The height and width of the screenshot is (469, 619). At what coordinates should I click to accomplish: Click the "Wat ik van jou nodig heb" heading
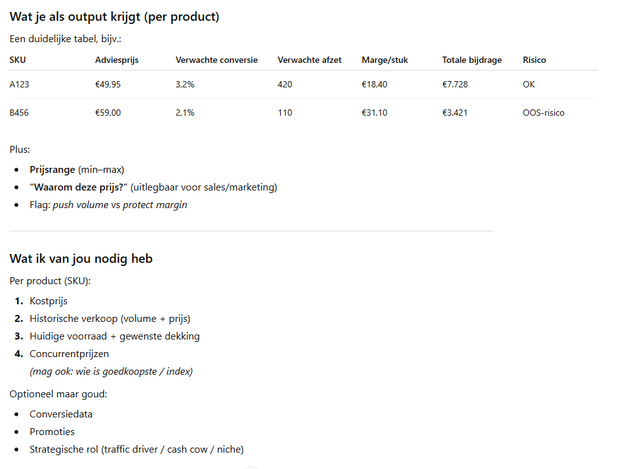click(x=81, y=259)
